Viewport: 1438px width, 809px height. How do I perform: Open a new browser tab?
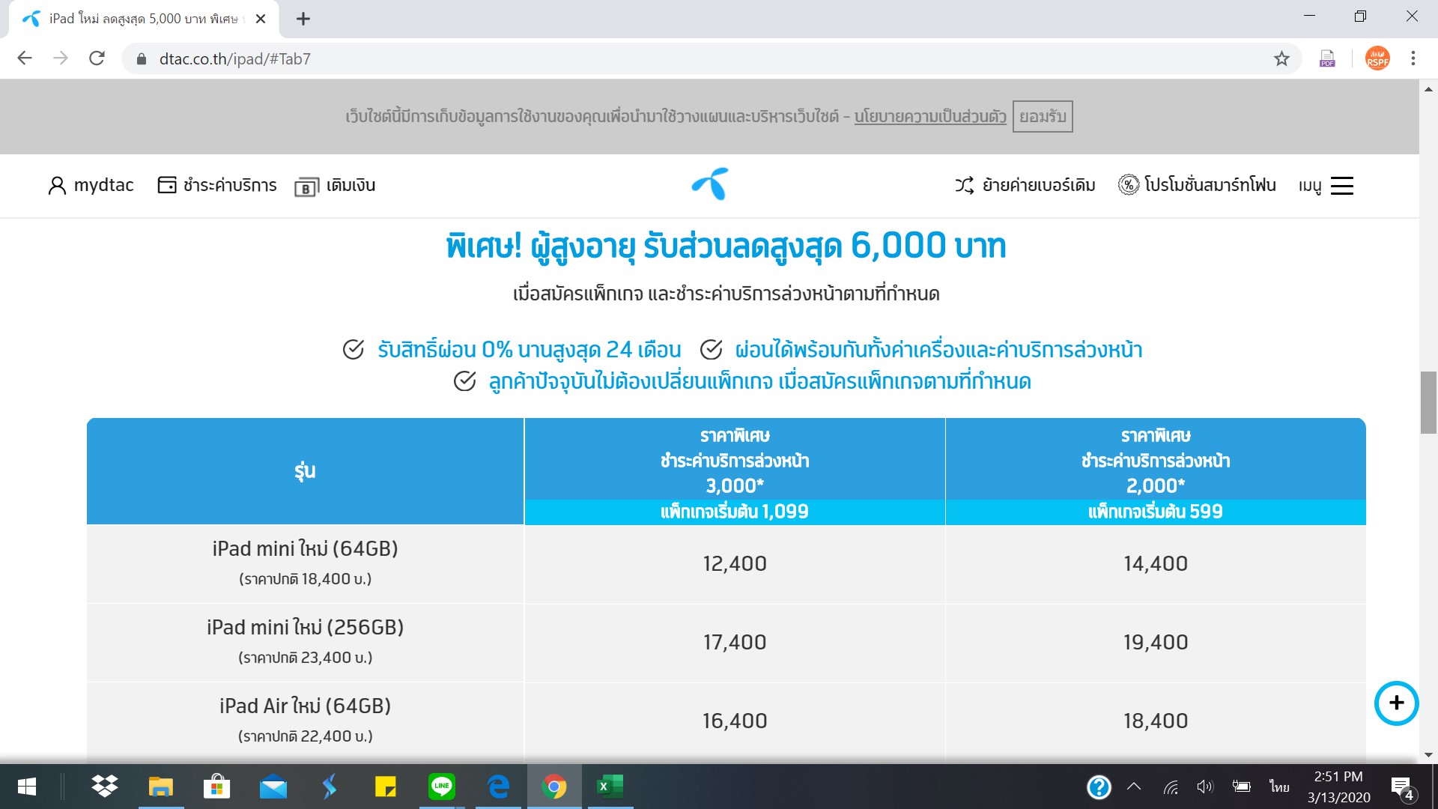click(303, 19)
